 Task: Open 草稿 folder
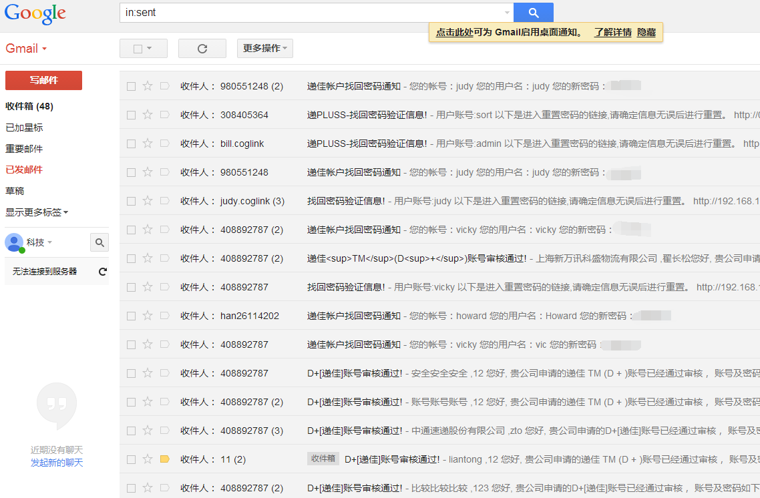point(15,191)
